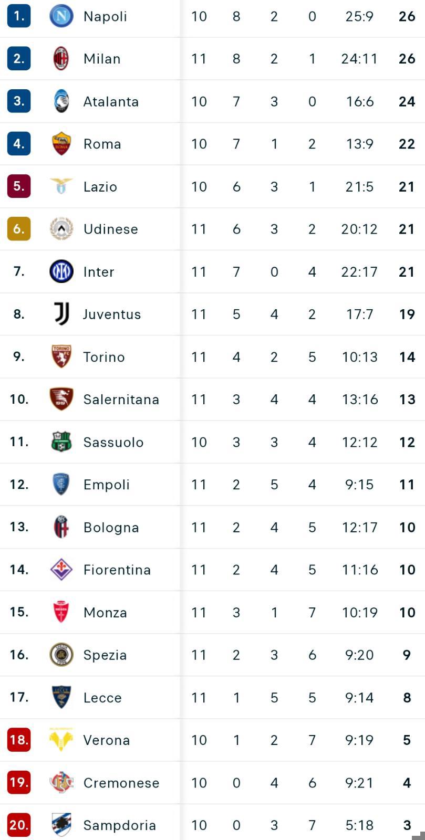
Task: Click the Roma team badge
Action: (61, 144)
